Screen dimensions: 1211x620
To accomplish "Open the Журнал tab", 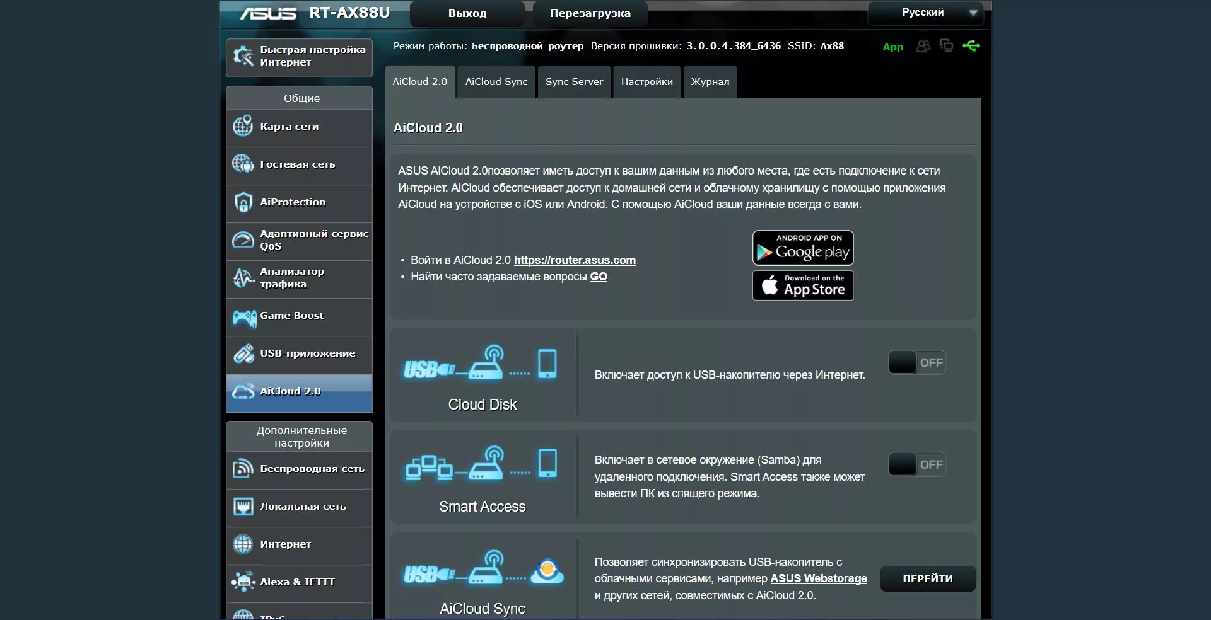I will point(710,82).
